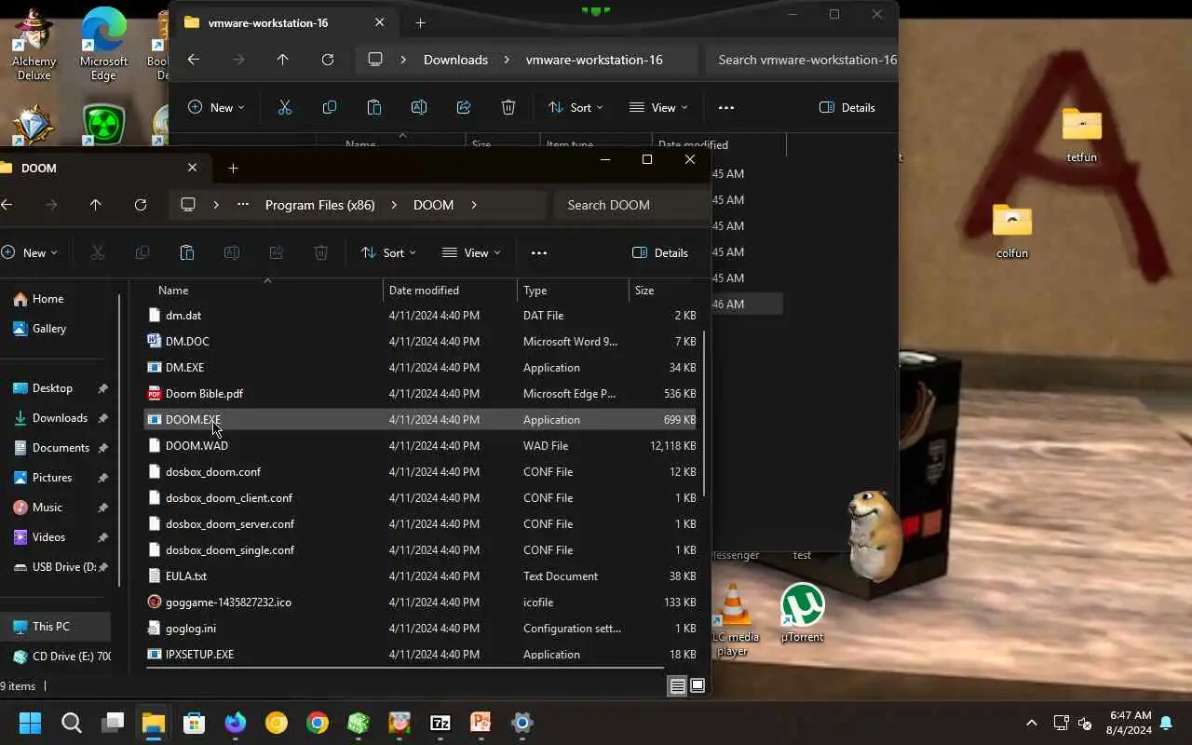Close the vmware-workstation-16 tab
This screenshot has height=745, width=1192.
[379, 22]
